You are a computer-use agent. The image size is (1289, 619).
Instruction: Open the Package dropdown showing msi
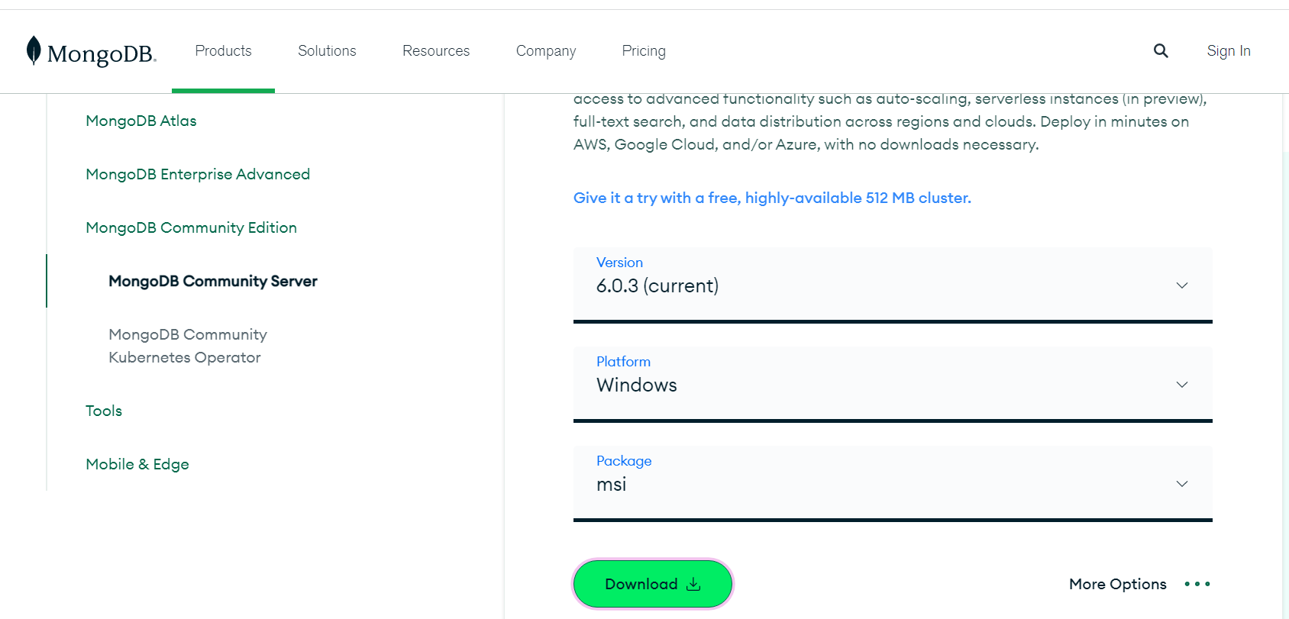click(x=893, y=482)
